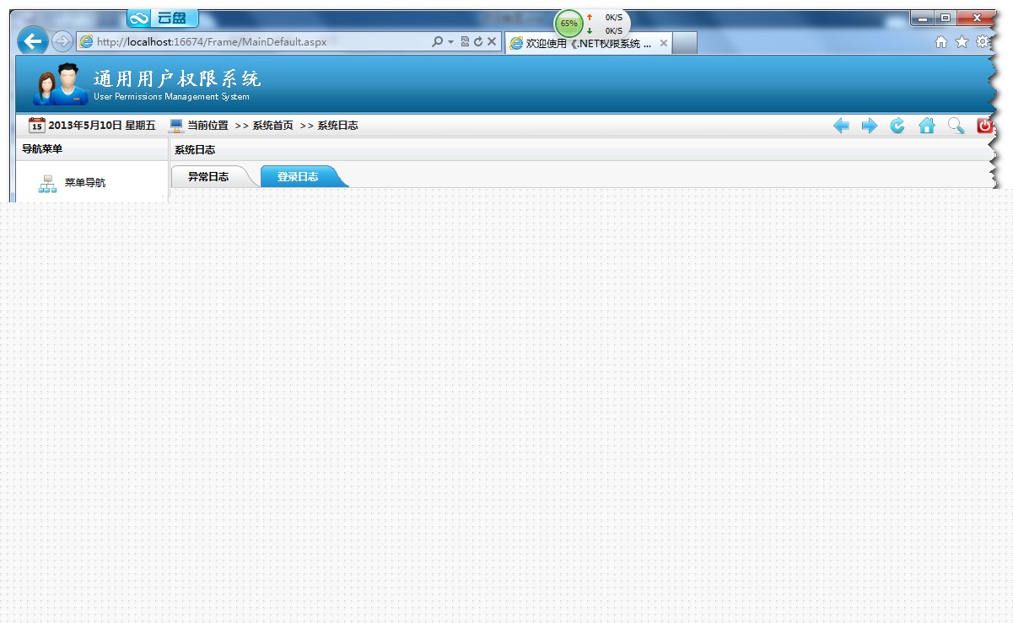Click the browser Home icon
Viewport: 1013px width, 623px height.
[941, 41]
